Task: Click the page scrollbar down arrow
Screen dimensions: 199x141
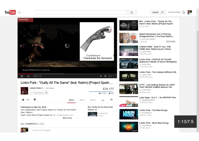Action: tap(198, 131)
